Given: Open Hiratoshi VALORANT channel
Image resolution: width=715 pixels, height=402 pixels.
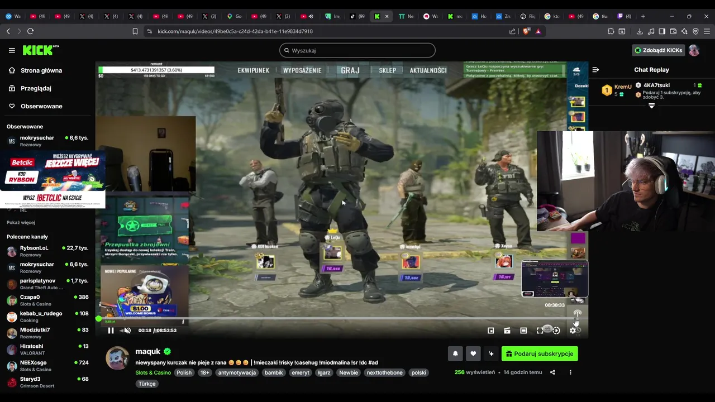Looking at the screenshot, I should pos(47,349).
